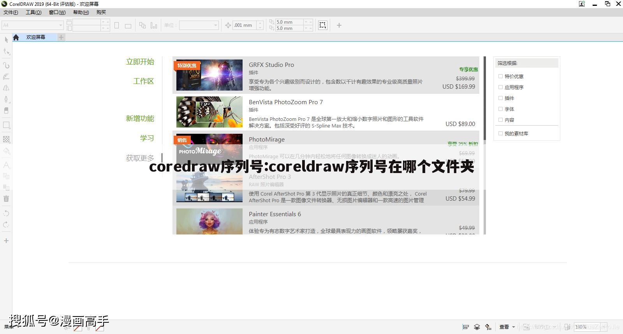The height and width of the screenshot is (334, 623).
Task: Click the plus button on property bar
Action: click(339, 25)
